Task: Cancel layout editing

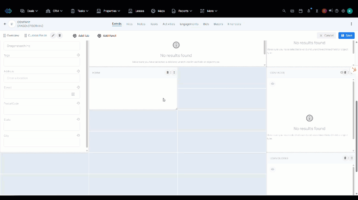Action: [326, 36]
